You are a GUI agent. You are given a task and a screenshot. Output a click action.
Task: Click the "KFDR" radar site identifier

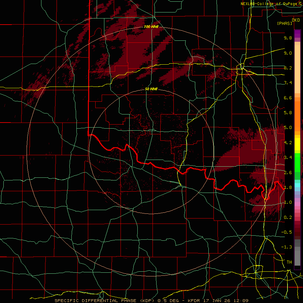pyautogui.click(x=194, y=301)
